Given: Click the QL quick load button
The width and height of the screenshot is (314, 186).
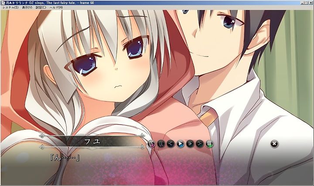Looking at the screenshot, I should 161,144.
